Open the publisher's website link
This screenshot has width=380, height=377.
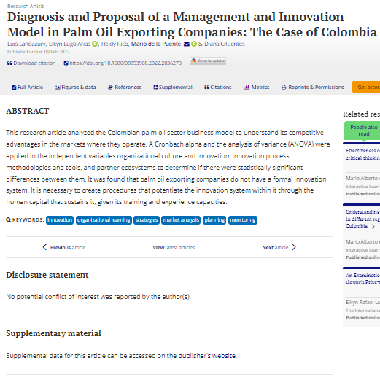click(x=207, y=356)
